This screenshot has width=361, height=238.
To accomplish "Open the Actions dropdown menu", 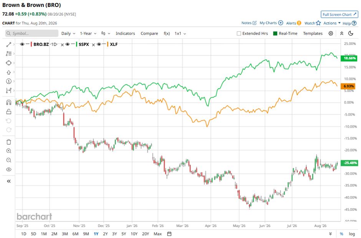I will 332,23.
